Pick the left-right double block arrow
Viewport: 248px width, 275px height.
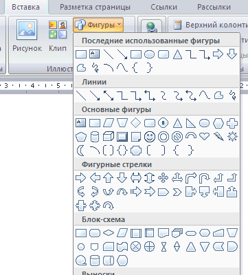click(136, 178)
